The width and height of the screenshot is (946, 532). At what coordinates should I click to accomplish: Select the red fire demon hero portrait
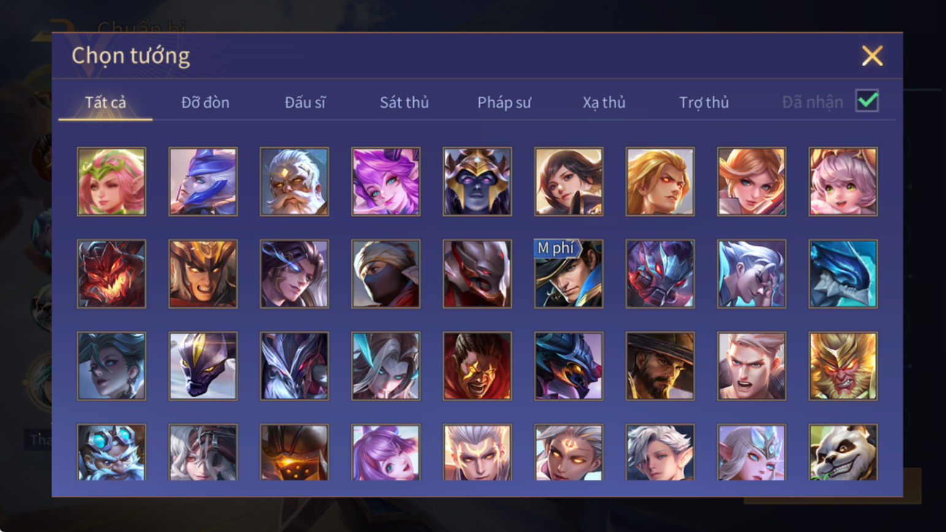pyautogui.click(x=112, y=273)
